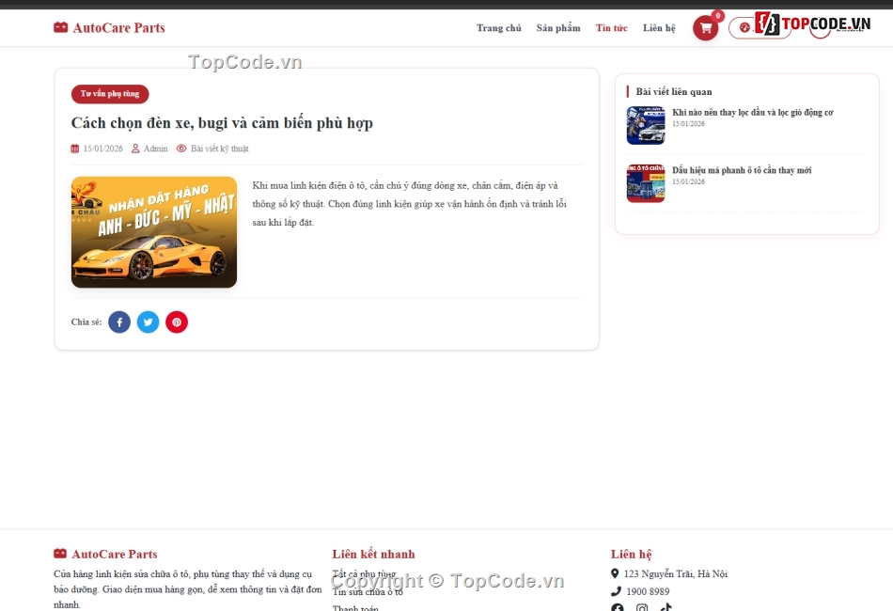
Task: Click the Tư vấn phụ tùng category tag
Action: click(110, 94)
